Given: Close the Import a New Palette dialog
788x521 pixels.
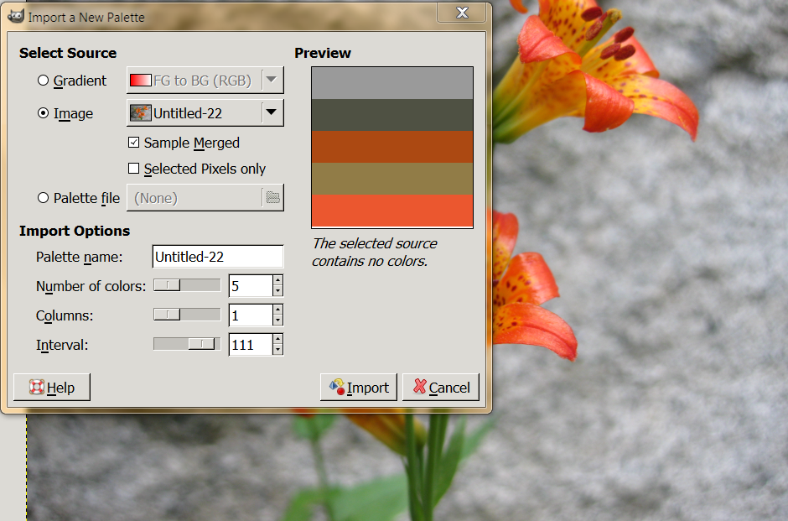Looking at the screenshot, I should tap(462, 13).
